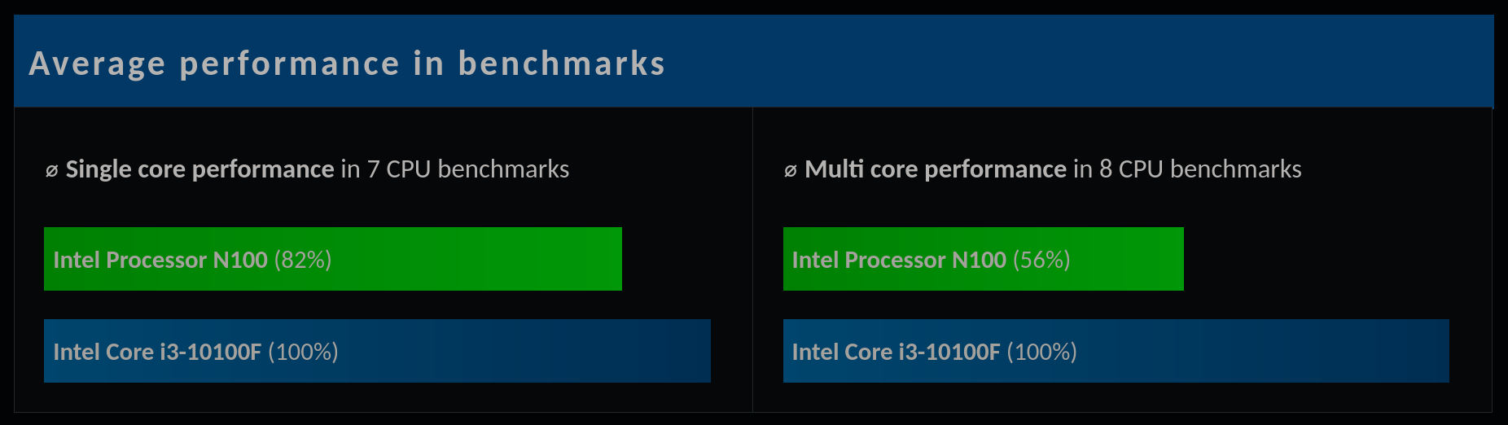This screenshot has width=1508, height=425.
Task: Open Intel Processor N100 label in multi-core chart
Action: (x=899, y=260)
